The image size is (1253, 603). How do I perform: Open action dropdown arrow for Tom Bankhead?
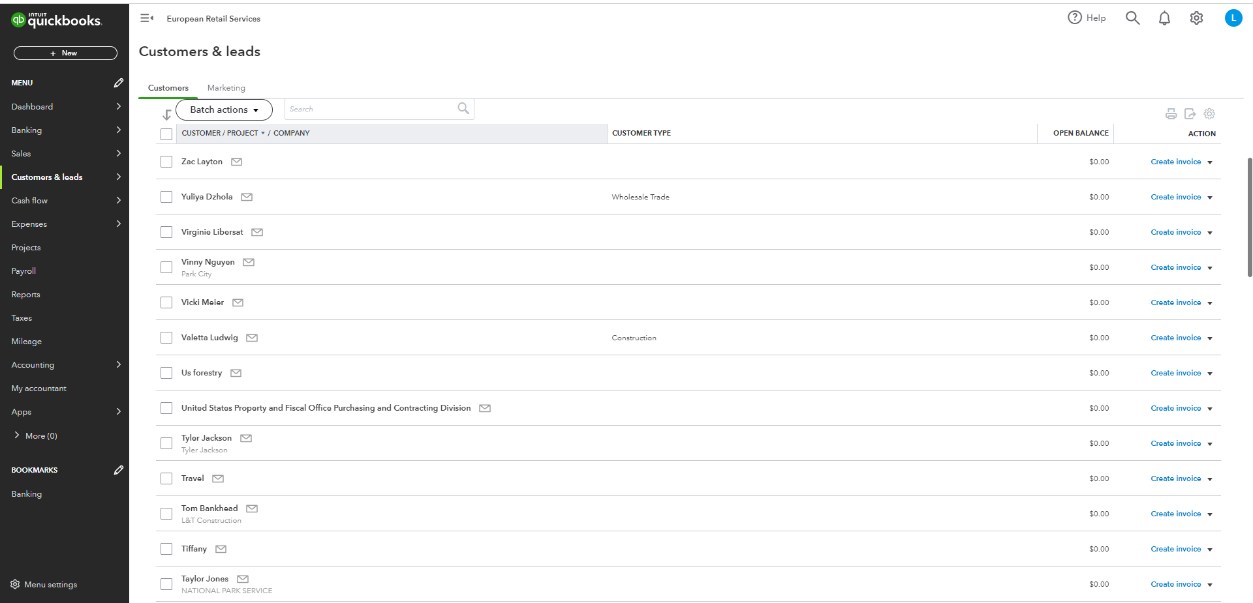click(1210, 514)
